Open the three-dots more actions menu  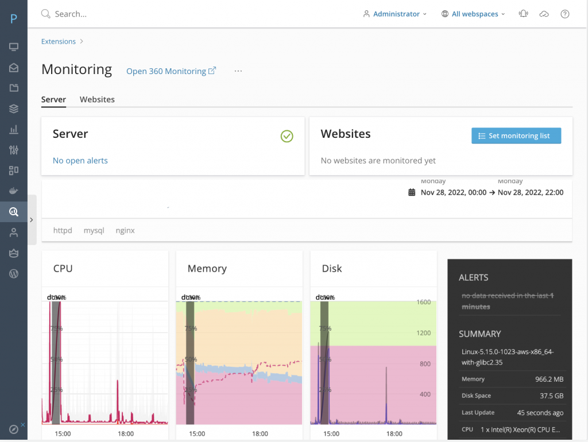tap(238, 71)
